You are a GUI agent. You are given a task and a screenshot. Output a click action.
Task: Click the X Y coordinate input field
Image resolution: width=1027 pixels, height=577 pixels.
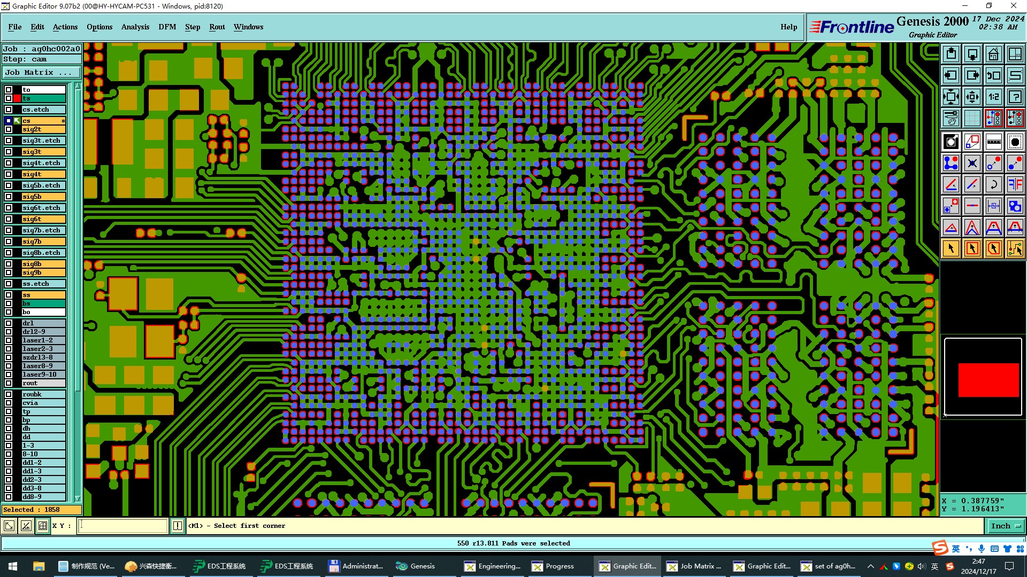(x=123, y=526)
